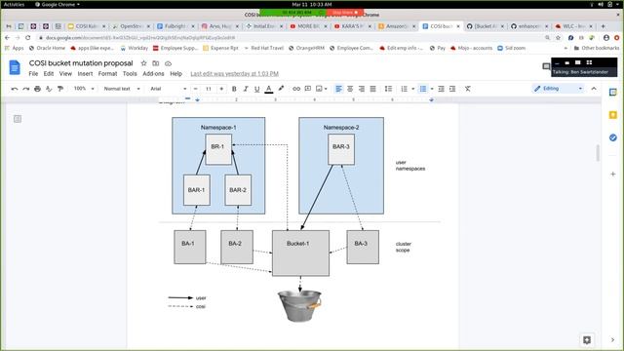The image size is (624, 351).
Task: Click the Google Docs home icon
Action: pos(15,67)
